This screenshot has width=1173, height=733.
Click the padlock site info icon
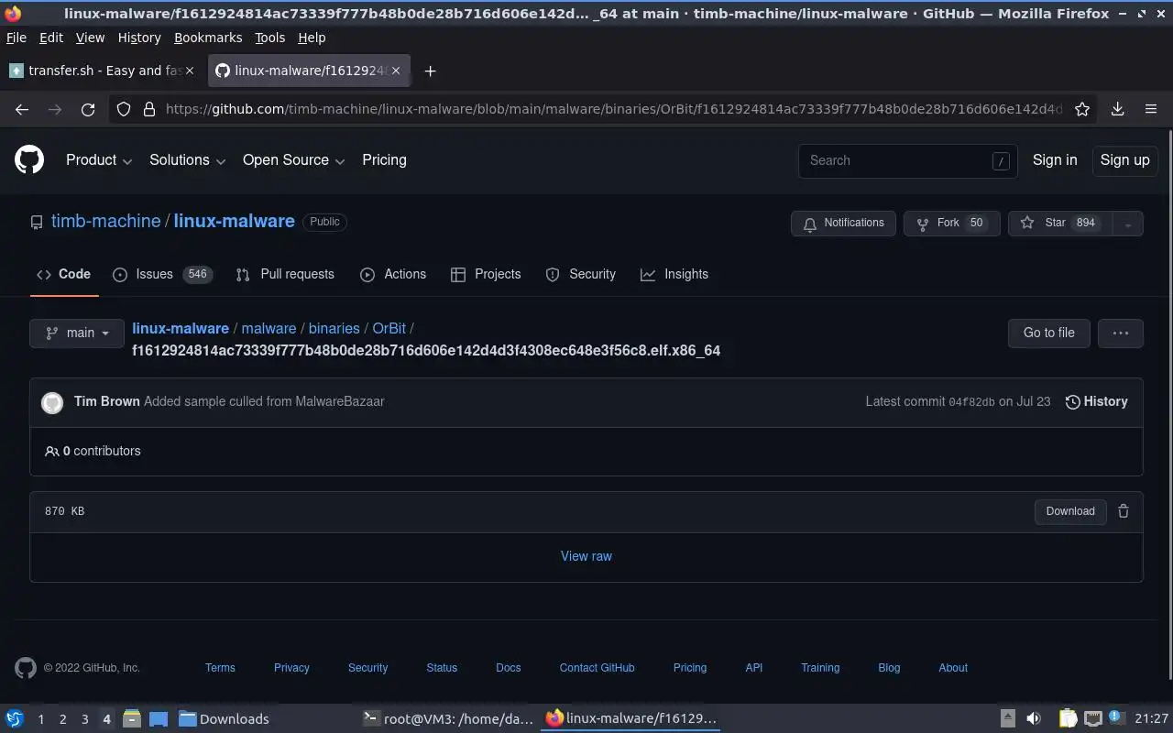[x=149, y=109]
